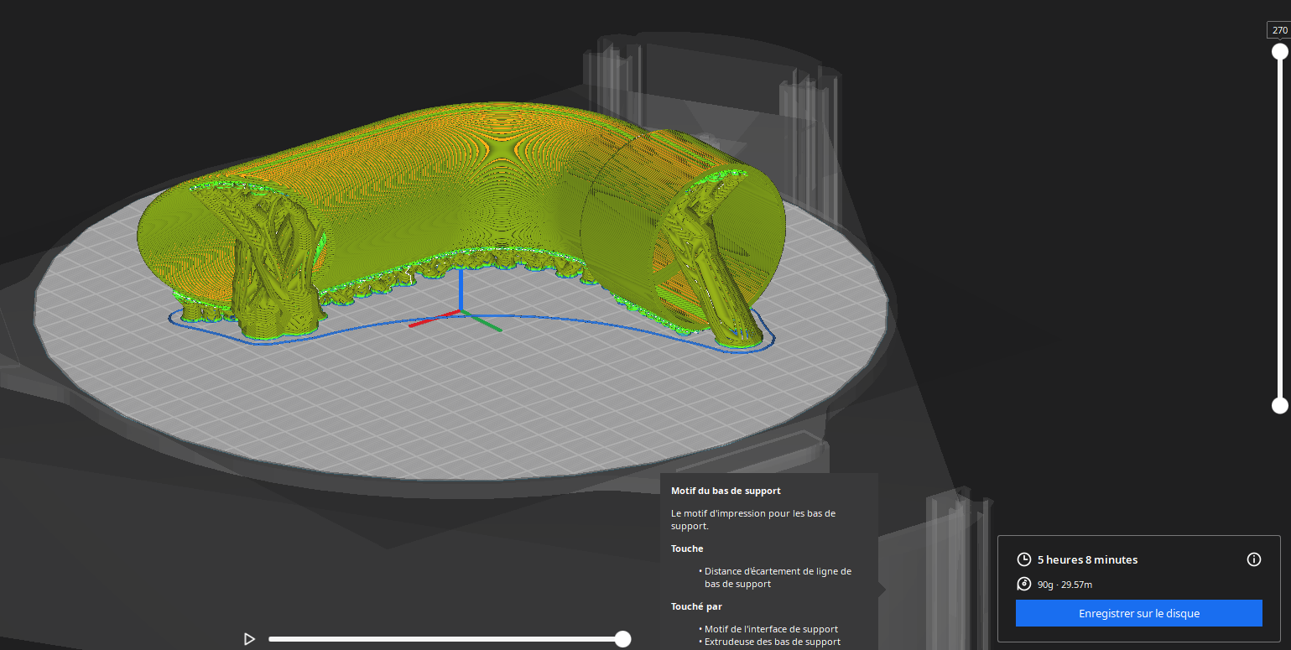Click the XYZ axis origin on build plate
The image size is (1291, 650).
coord(461,311)
